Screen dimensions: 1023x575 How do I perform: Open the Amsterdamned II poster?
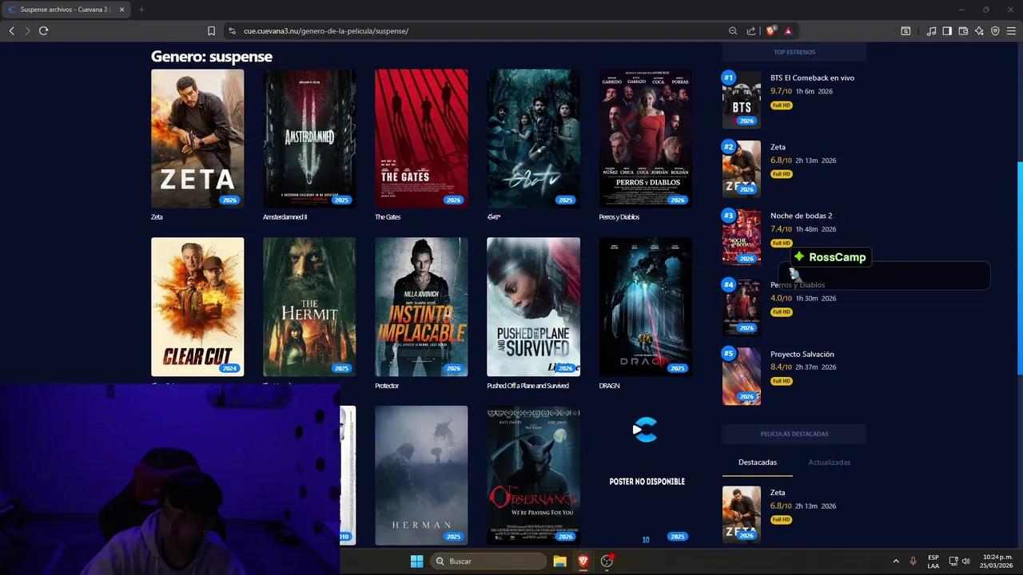[309, 139]
